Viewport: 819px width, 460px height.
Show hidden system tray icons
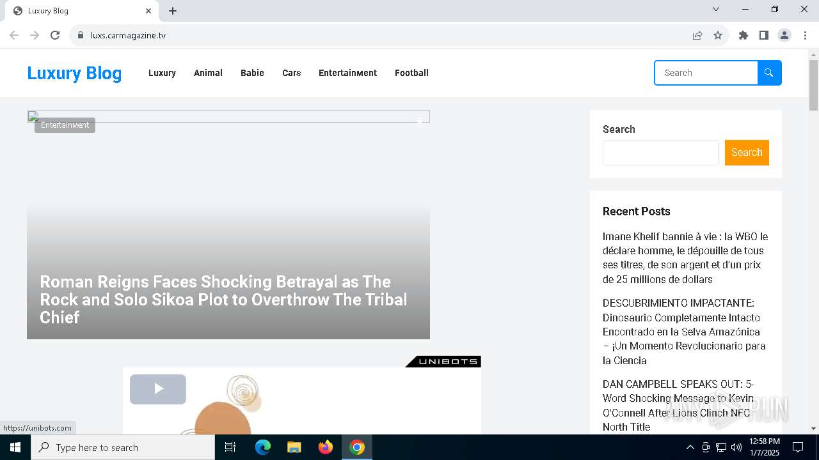[690, 447]
